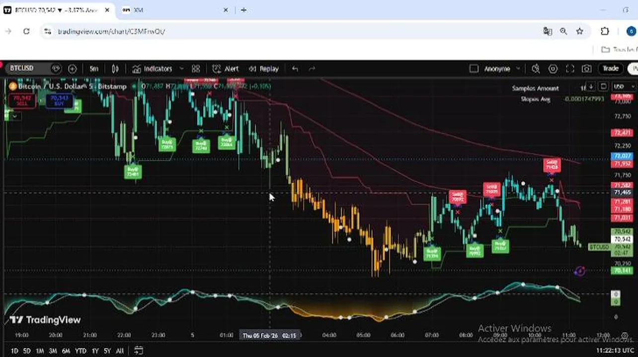Select the 1Y date range
Viewport: 638px width, 357px height.
[95, 351]
